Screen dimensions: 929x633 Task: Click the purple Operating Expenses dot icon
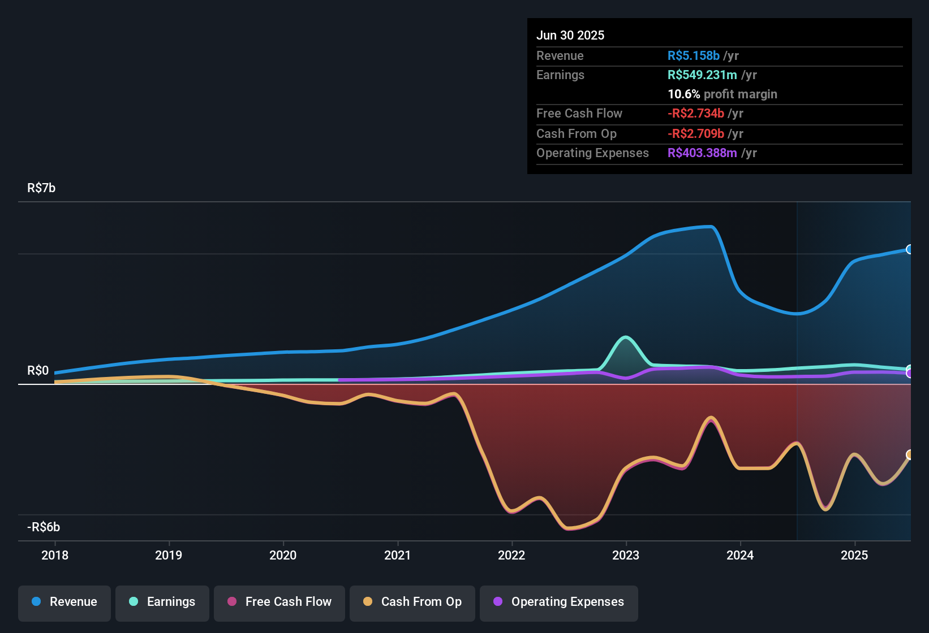tap(497, 602)
